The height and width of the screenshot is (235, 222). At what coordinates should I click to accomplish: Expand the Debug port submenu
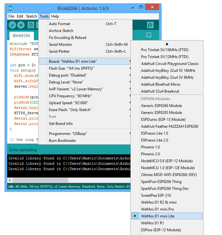(x=85, y=75)
